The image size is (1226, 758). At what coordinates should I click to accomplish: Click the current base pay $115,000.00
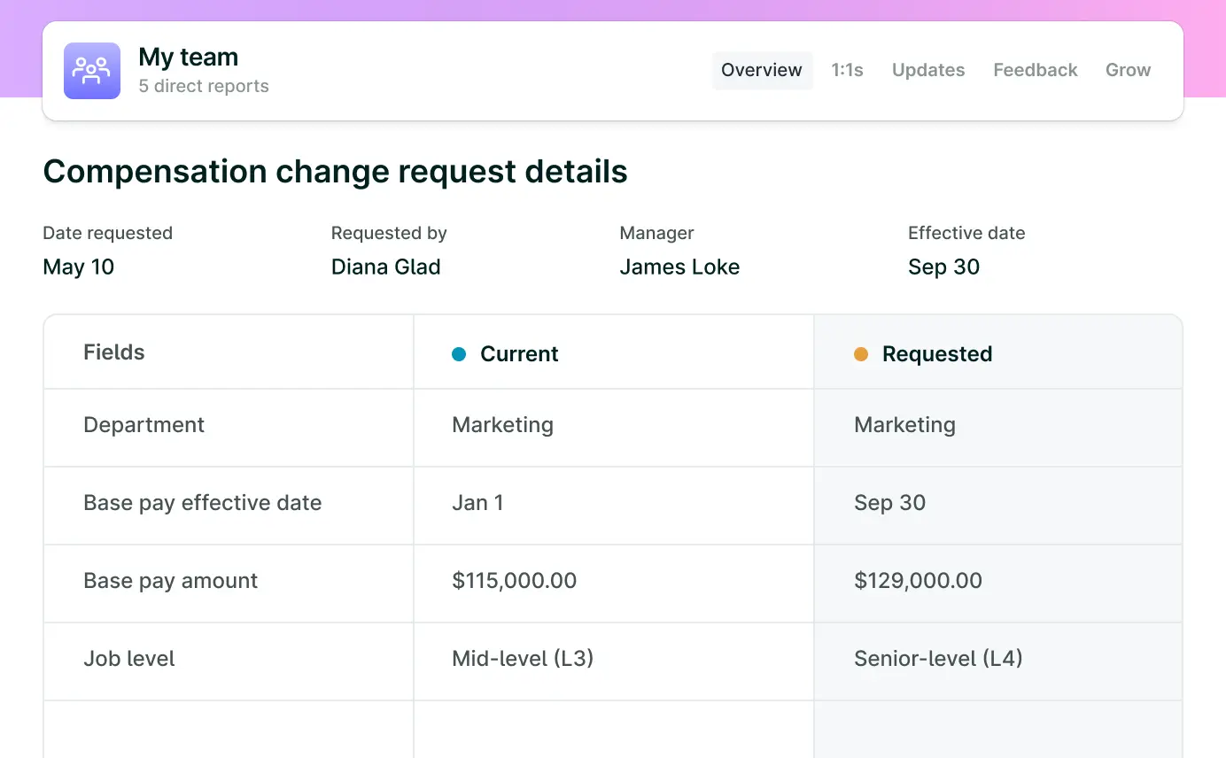pyautogui.click(x=514, y=581)
